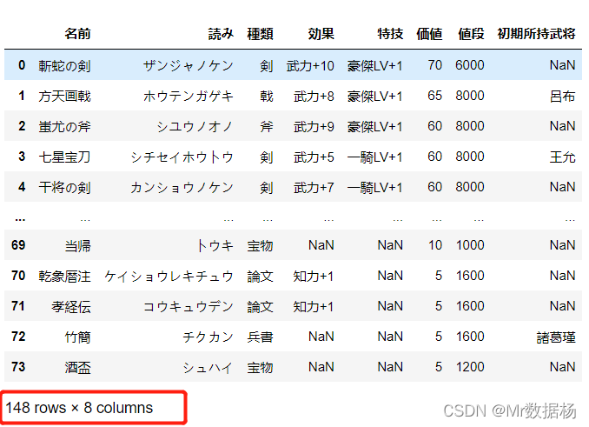Select row index 70
The height and width of the screenshot is (427, 589).
(x=18, y=276)
